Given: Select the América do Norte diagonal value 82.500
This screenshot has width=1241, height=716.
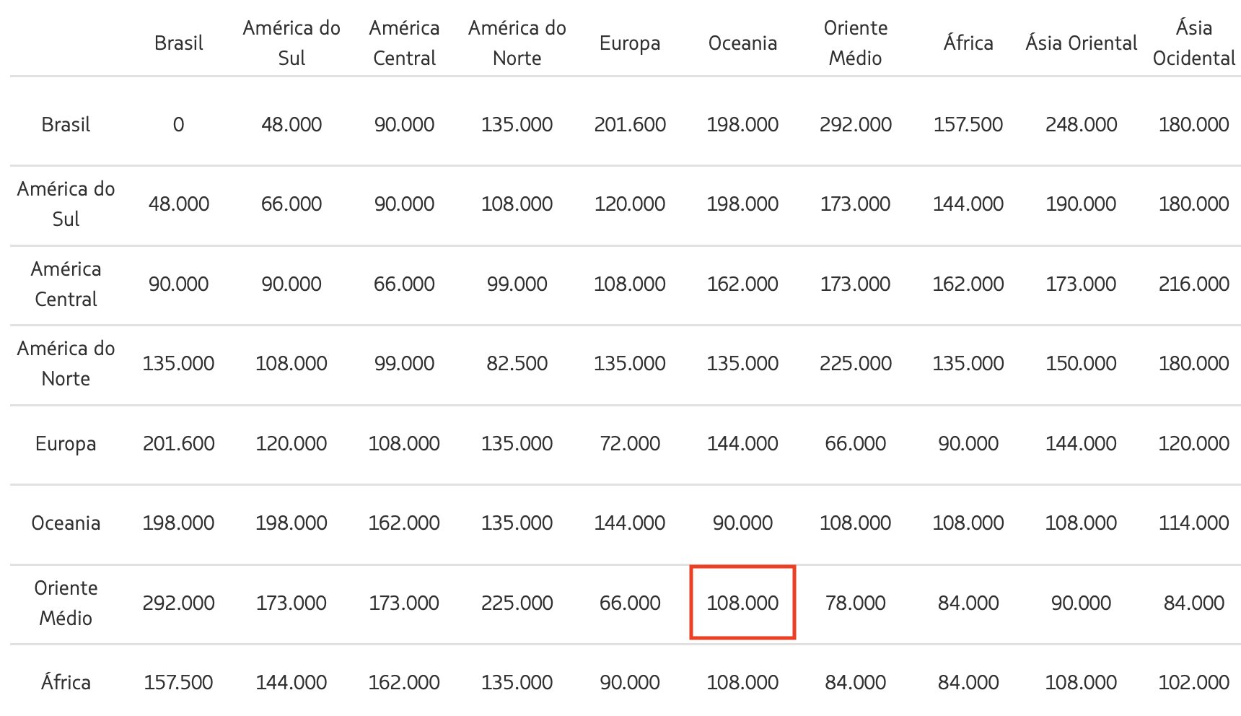Looking at the screenshot, I should pyautogui.click(x=517, y=363).
